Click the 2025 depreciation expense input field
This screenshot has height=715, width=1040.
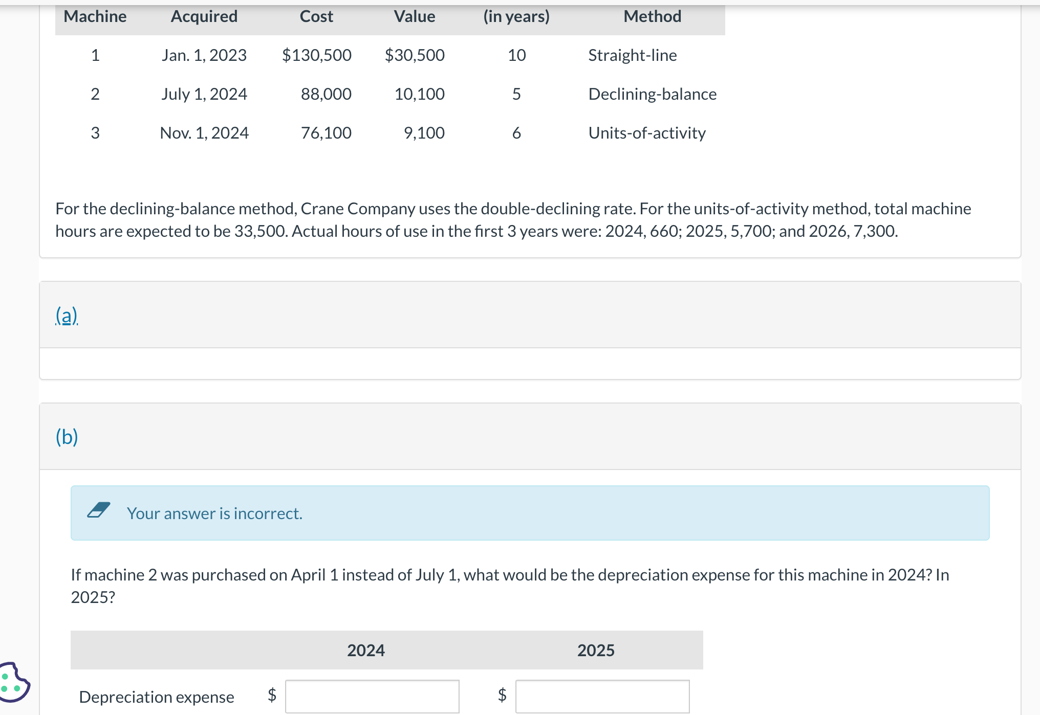click(602, 696)
